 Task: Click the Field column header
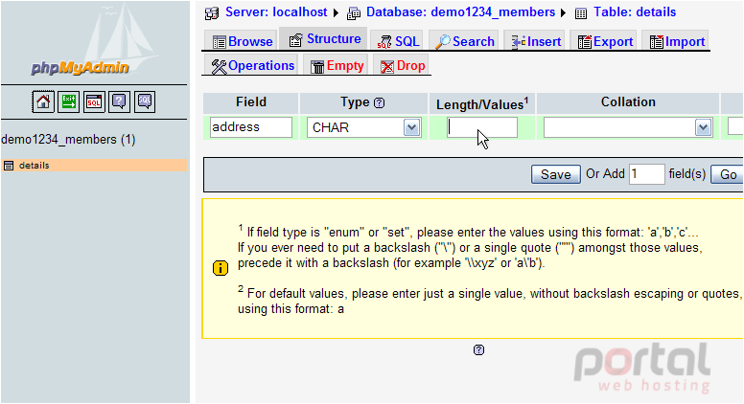tap(251, 101)
